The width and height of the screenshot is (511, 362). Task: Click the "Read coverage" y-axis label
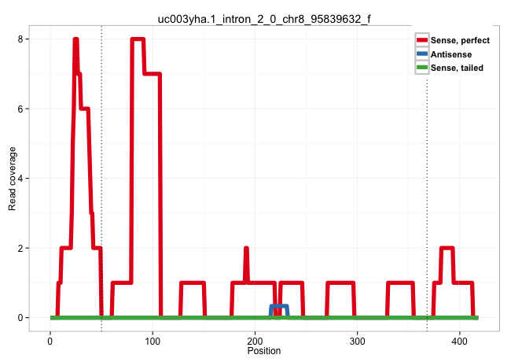click(x=13, y=179)
